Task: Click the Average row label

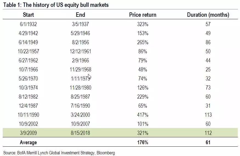Action: [28, 142]
